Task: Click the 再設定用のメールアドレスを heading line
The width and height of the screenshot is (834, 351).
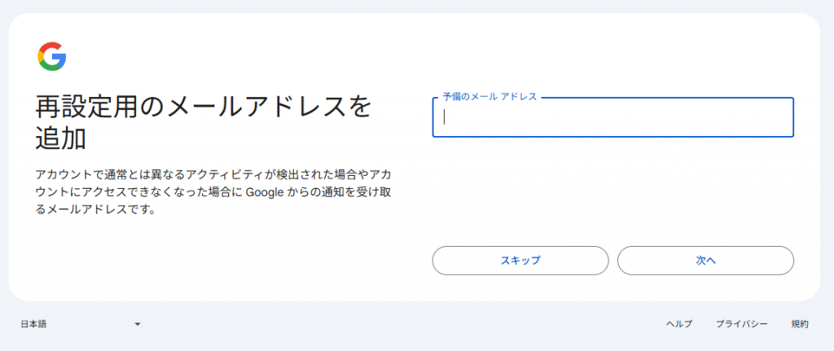Action: 204,107
